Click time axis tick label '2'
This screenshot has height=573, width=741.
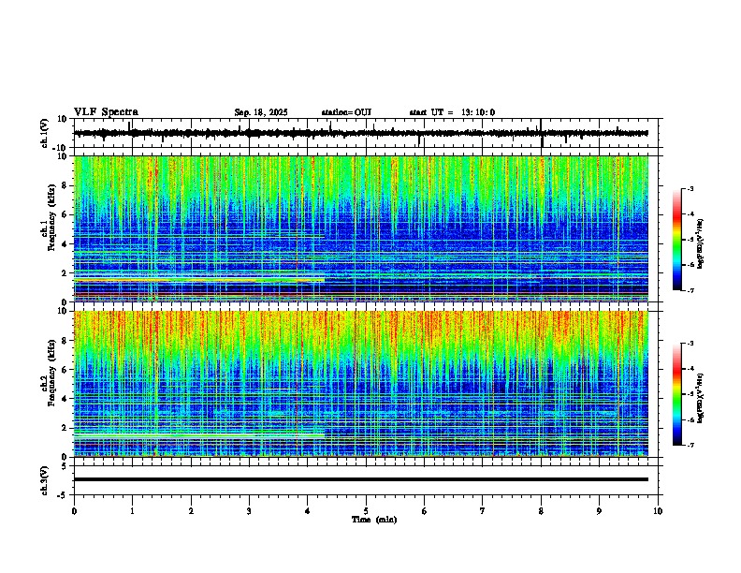click(191, 511)
